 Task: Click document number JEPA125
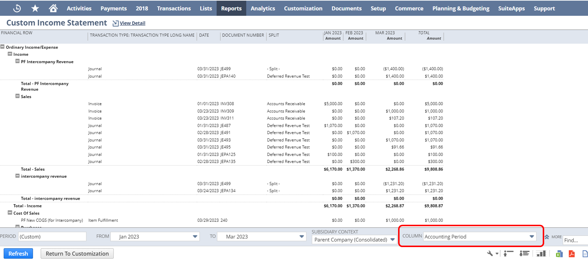pos(228,154)
